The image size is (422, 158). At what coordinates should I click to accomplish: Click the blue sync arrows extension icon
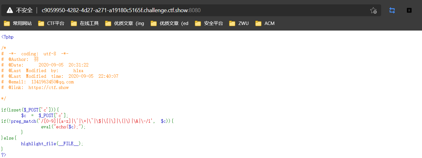coord(392,10)
